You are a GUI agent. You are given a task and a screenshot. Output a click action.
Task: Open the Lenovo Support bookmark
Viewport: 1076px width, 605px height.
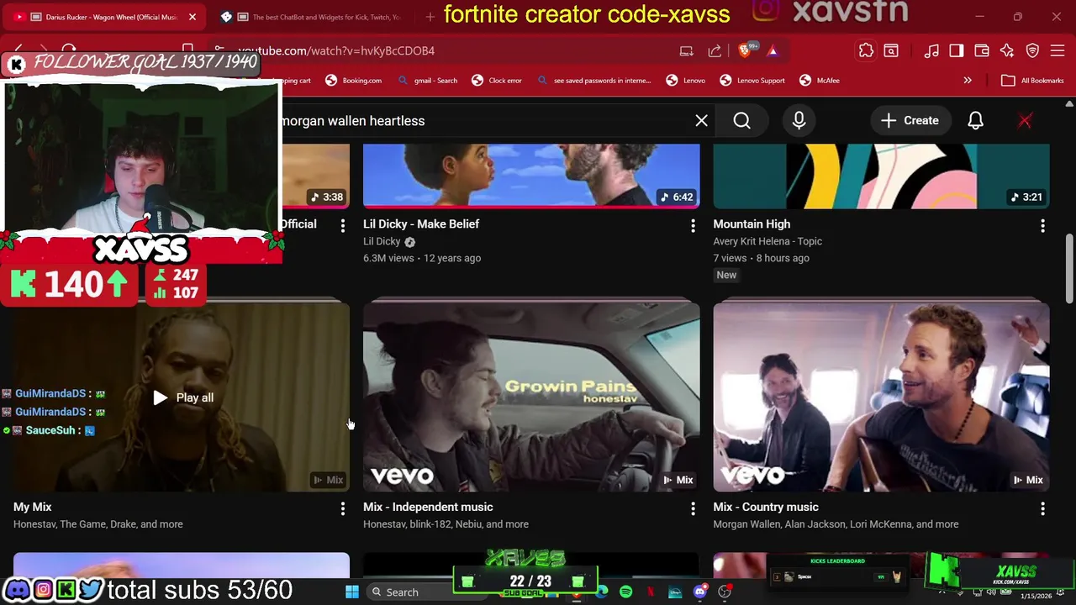pos(752,81)
